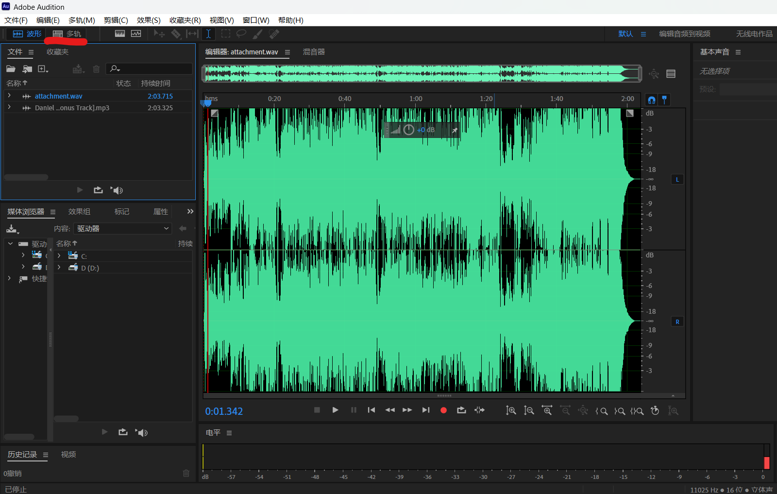Select the Razor tool in toolbar
The width and height of the screenshot is (777, 494).
coord(176,34)
